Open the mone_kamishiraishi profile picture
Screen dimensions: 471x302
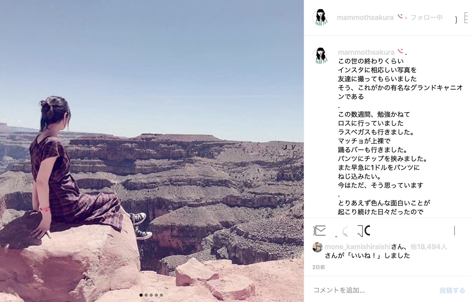[318, 247]
